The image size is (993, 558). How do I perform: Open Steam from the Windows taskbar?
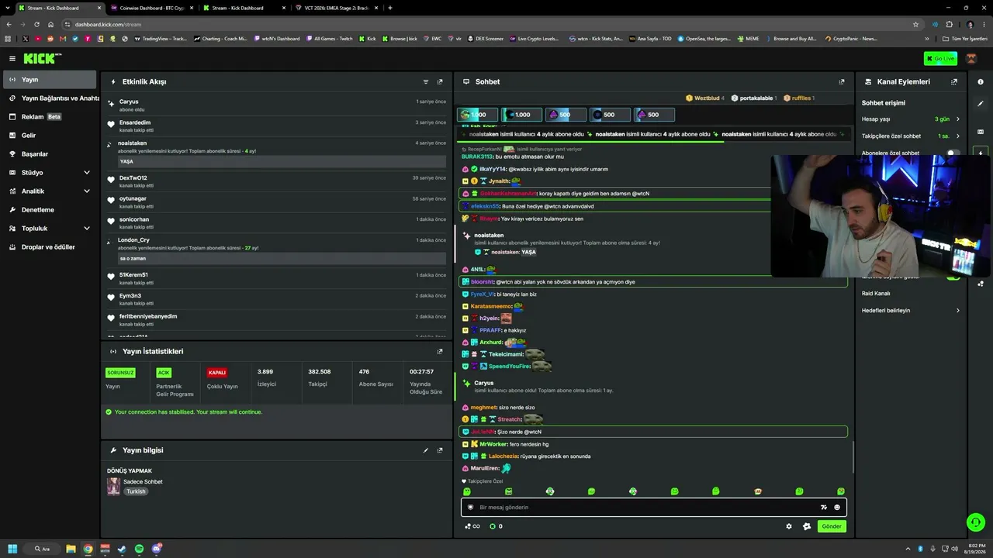click(x=122, y=549)
